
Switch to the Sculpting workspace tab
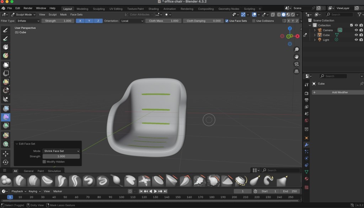98,9
